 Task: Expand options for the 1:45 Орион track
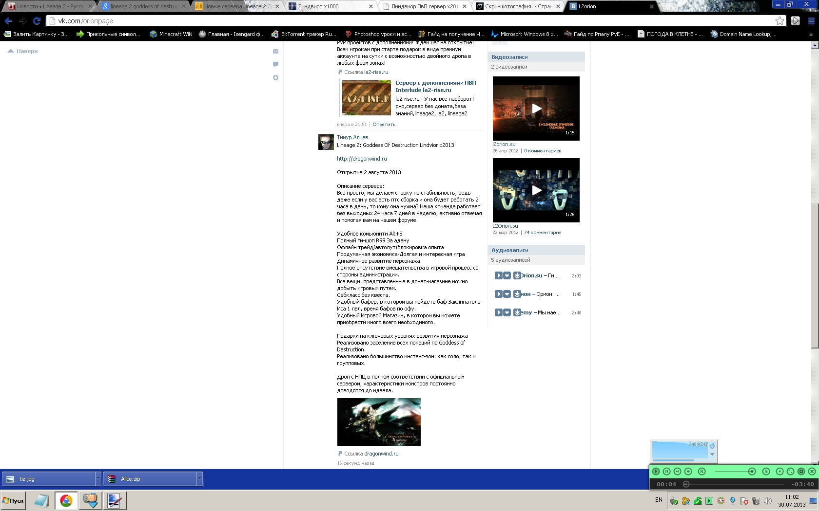507,294
